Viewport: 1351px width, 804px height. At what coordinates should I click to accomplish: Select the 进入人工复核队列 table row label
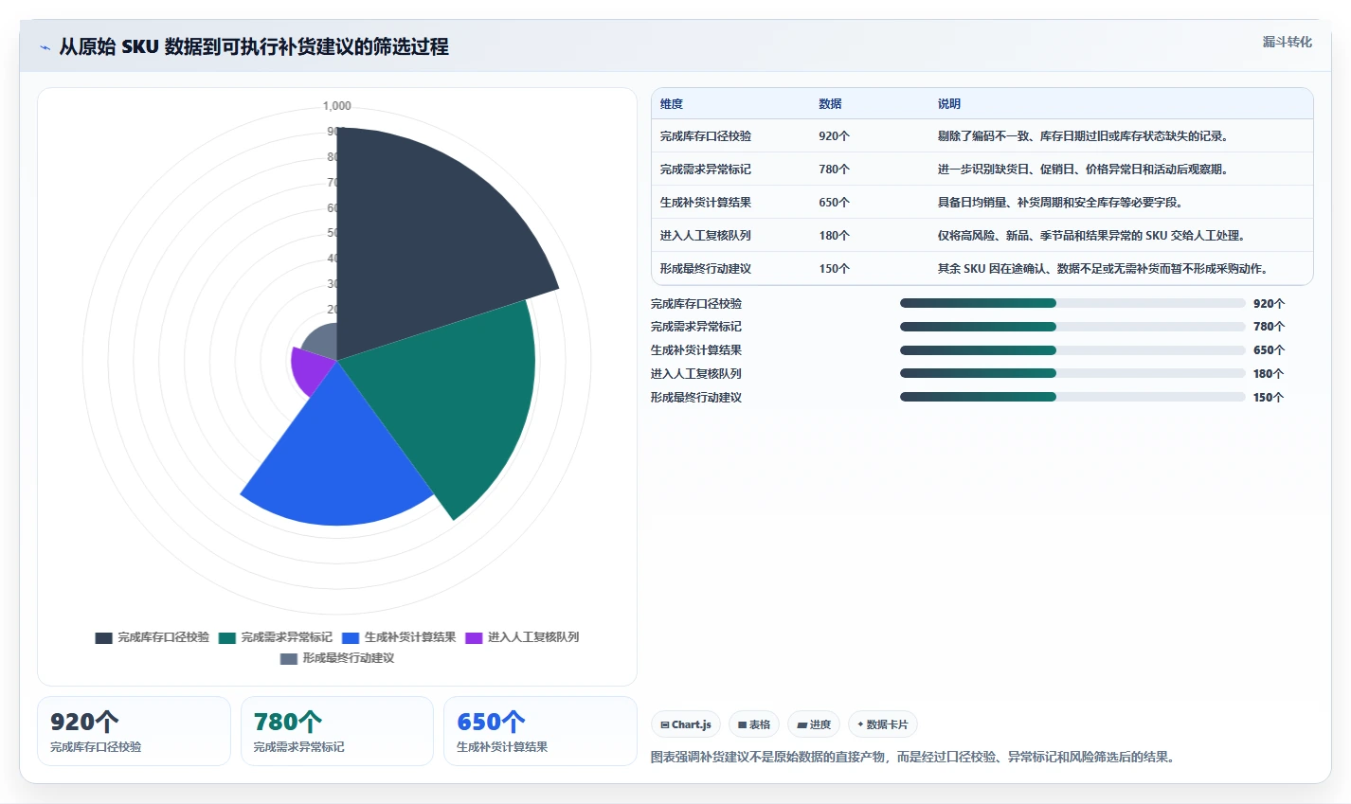[706, 236]
